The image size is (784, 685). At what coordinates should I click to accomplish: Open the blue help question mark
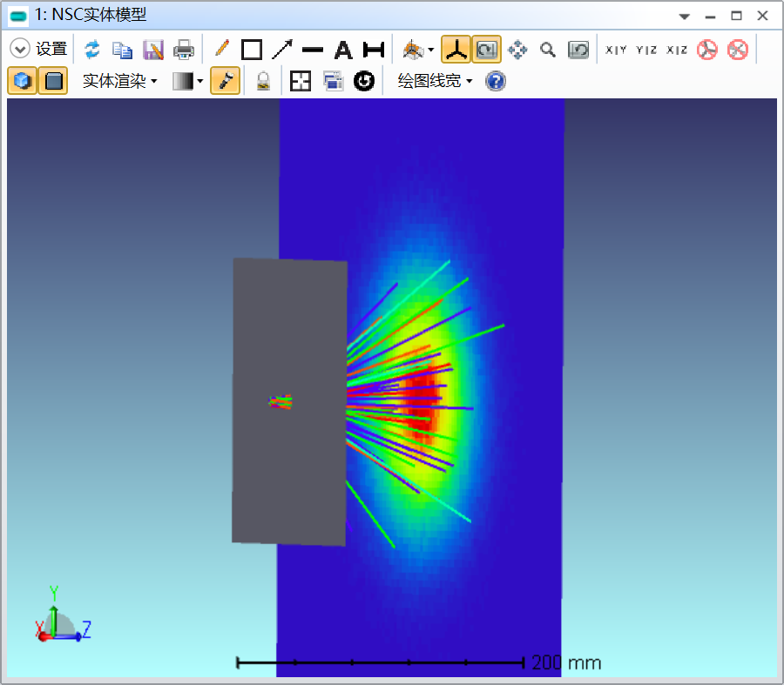coord(496,82)
